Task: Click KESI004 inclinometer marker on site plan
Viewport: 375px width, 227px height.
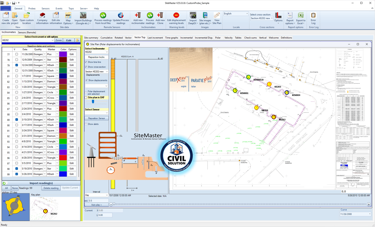Action: [x=287, y=92]
